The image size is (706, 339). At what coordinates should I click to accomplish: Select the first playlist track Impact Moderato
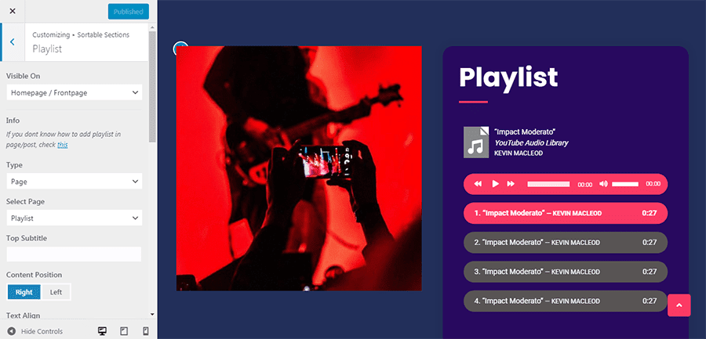point(565,213)
